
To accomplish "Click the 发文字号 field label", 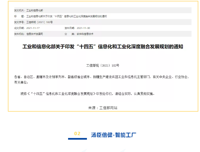I will [x=19, y=22].
